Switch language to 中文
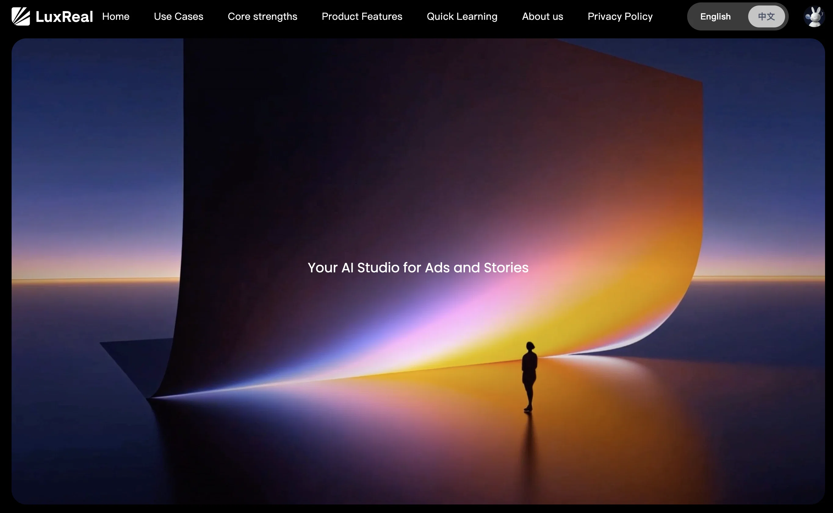The image size is (833, 513). coord(766,16)
